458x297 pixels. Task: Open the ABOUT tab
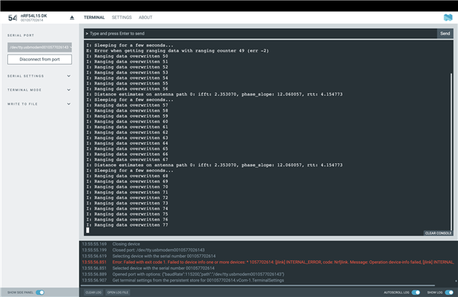pos(146,18)
